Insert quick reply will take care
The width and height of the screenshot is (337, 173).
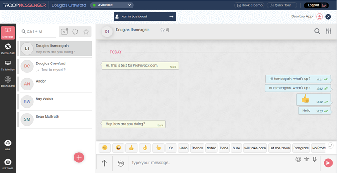(x=255, y=148)
